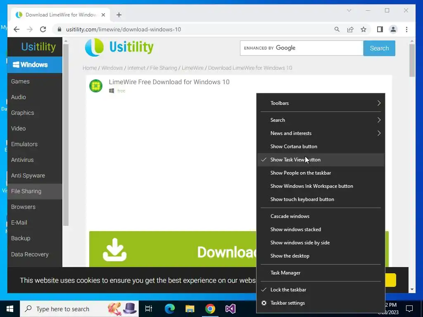Click the page's vertical scrollbar thumb

412,60
